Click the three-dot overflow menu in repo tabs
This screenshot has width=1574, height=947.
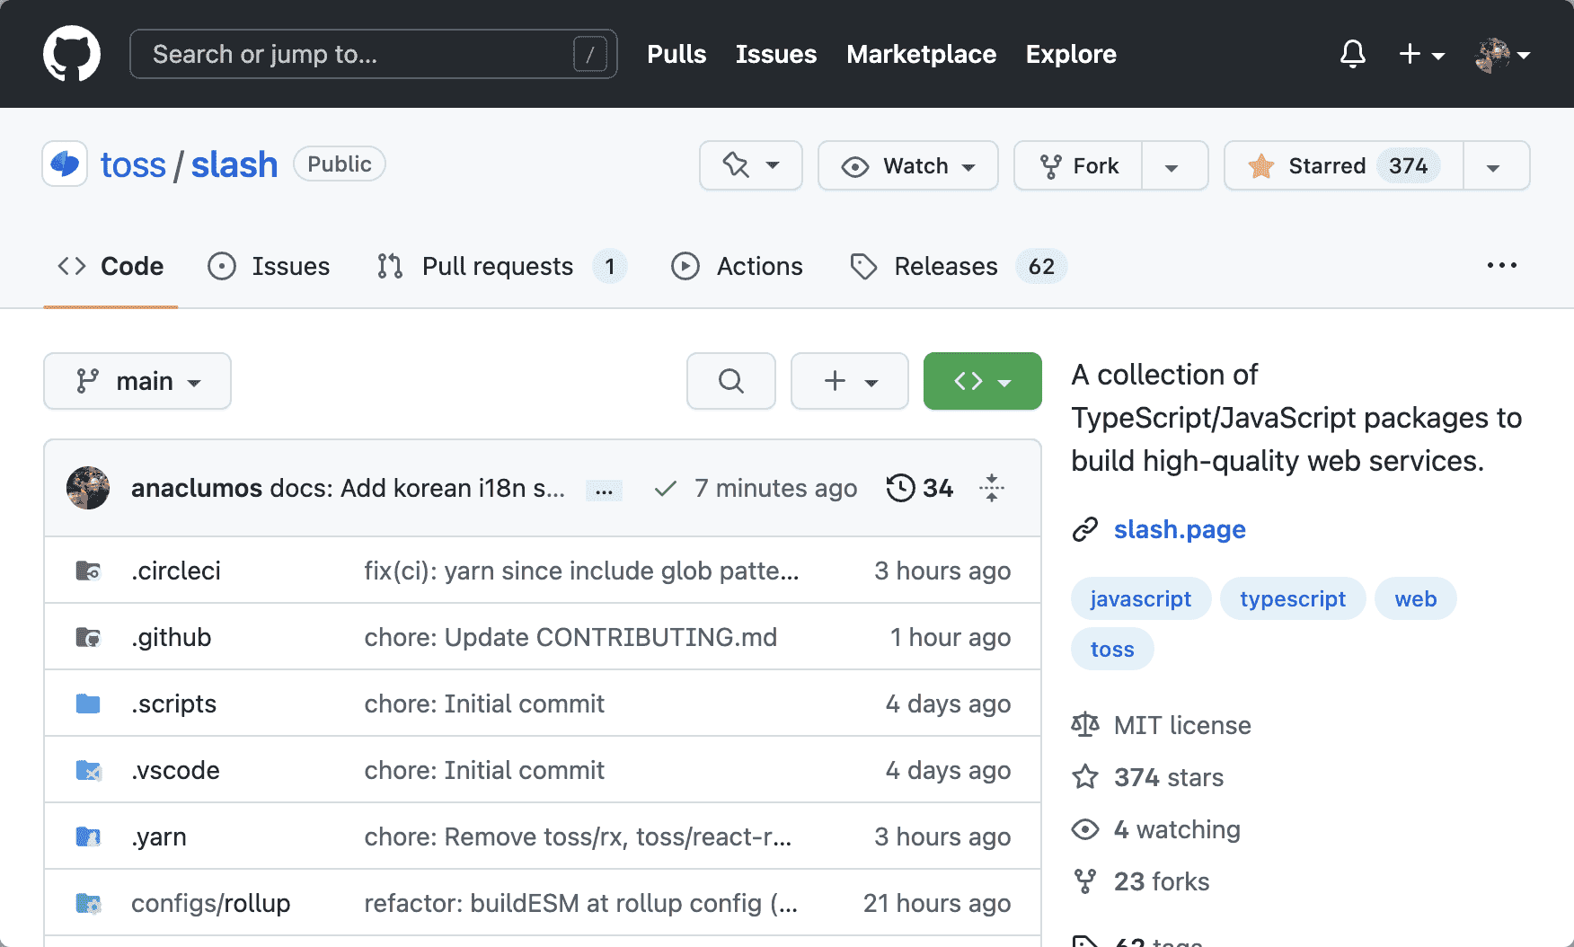[1501, 266]
